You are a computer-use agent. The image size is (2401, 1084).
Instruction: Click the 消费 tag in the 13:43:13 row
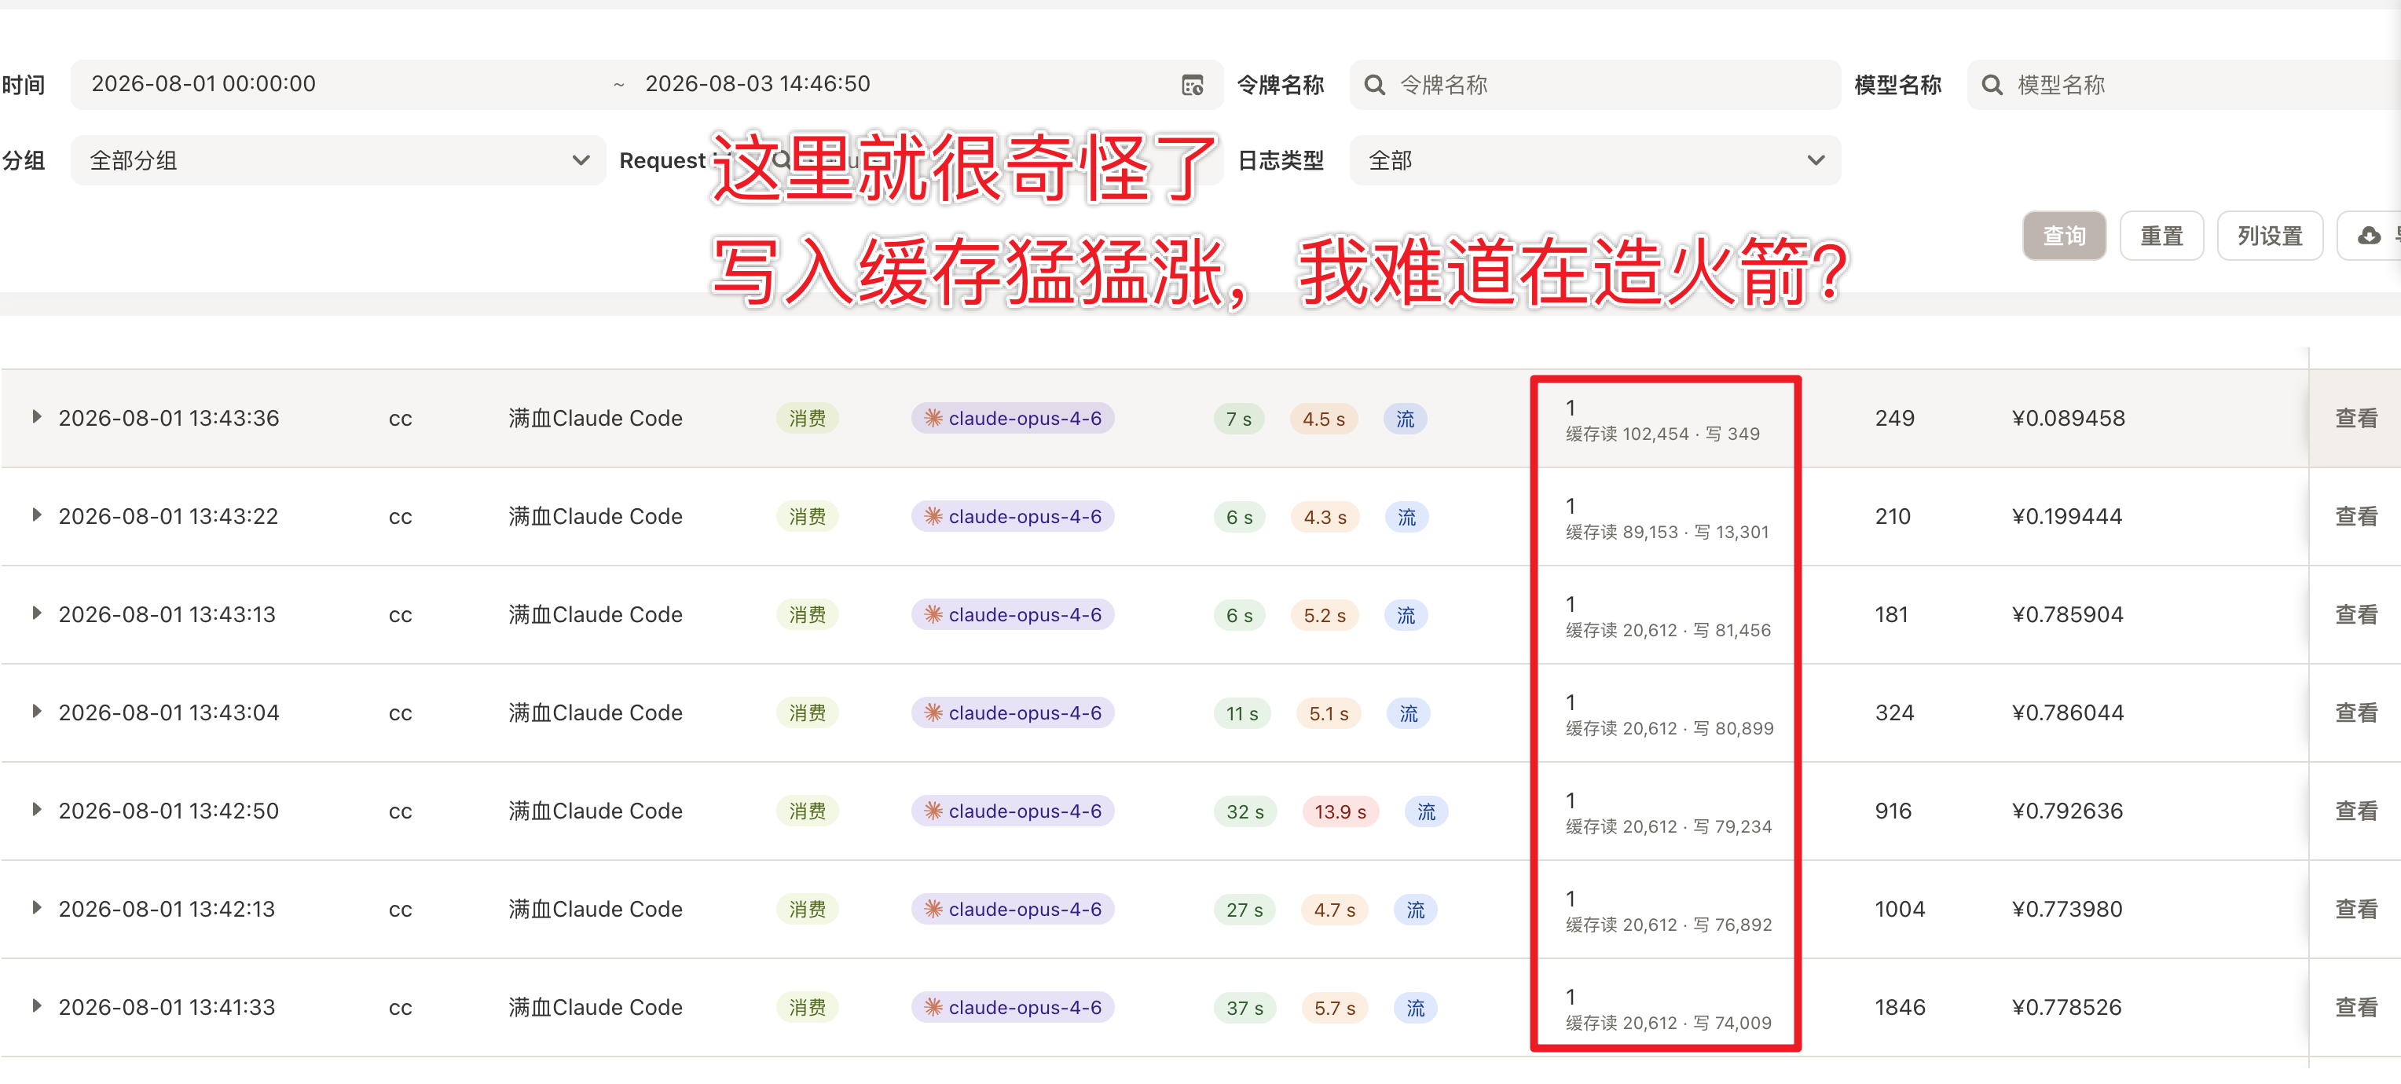click(x=807, y=615)
